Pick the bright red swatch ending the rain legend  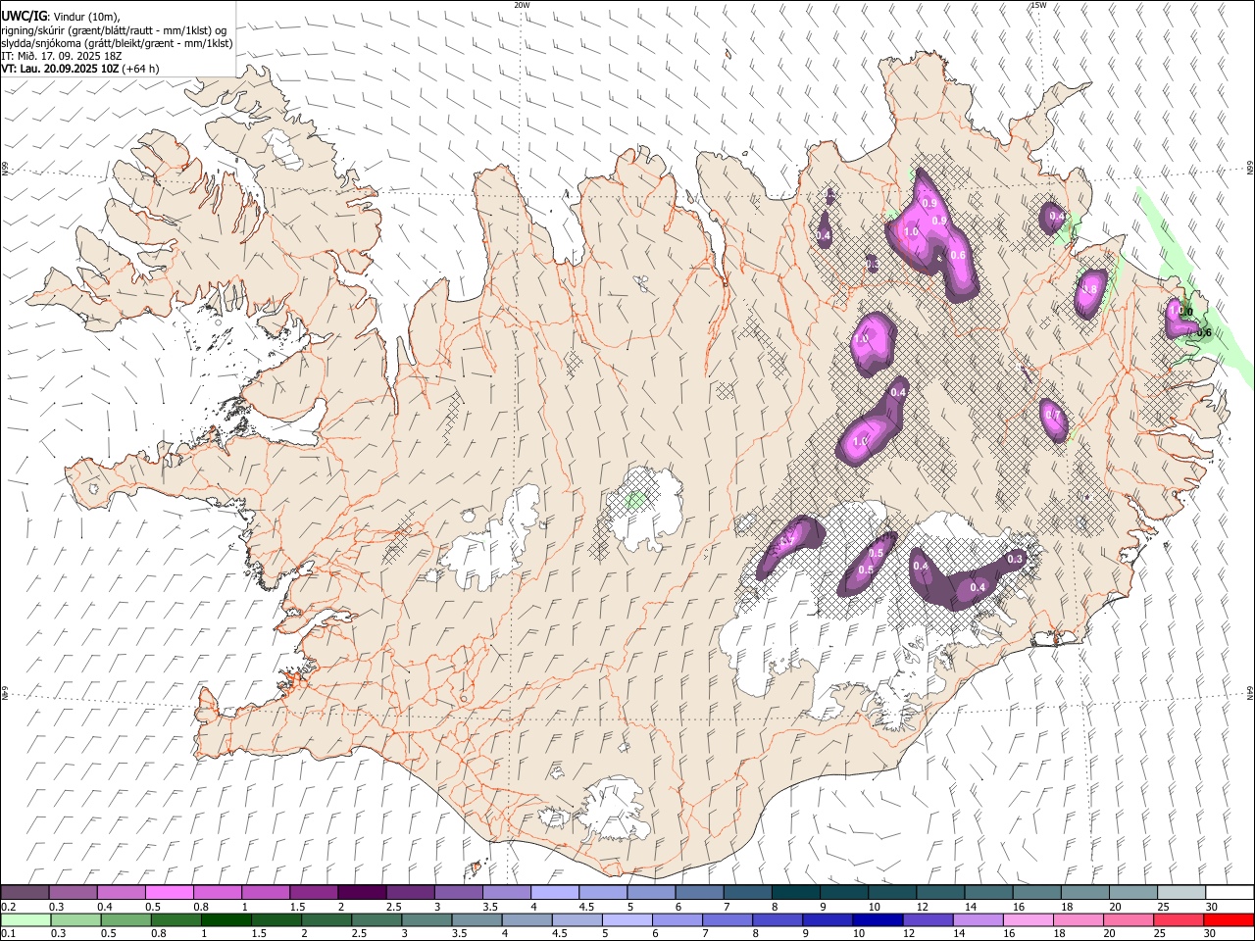click(1229, 920)
